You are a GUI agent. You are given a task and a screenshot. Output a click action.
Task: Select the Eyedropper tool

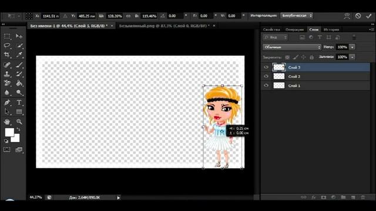click(x=19, y=55)
